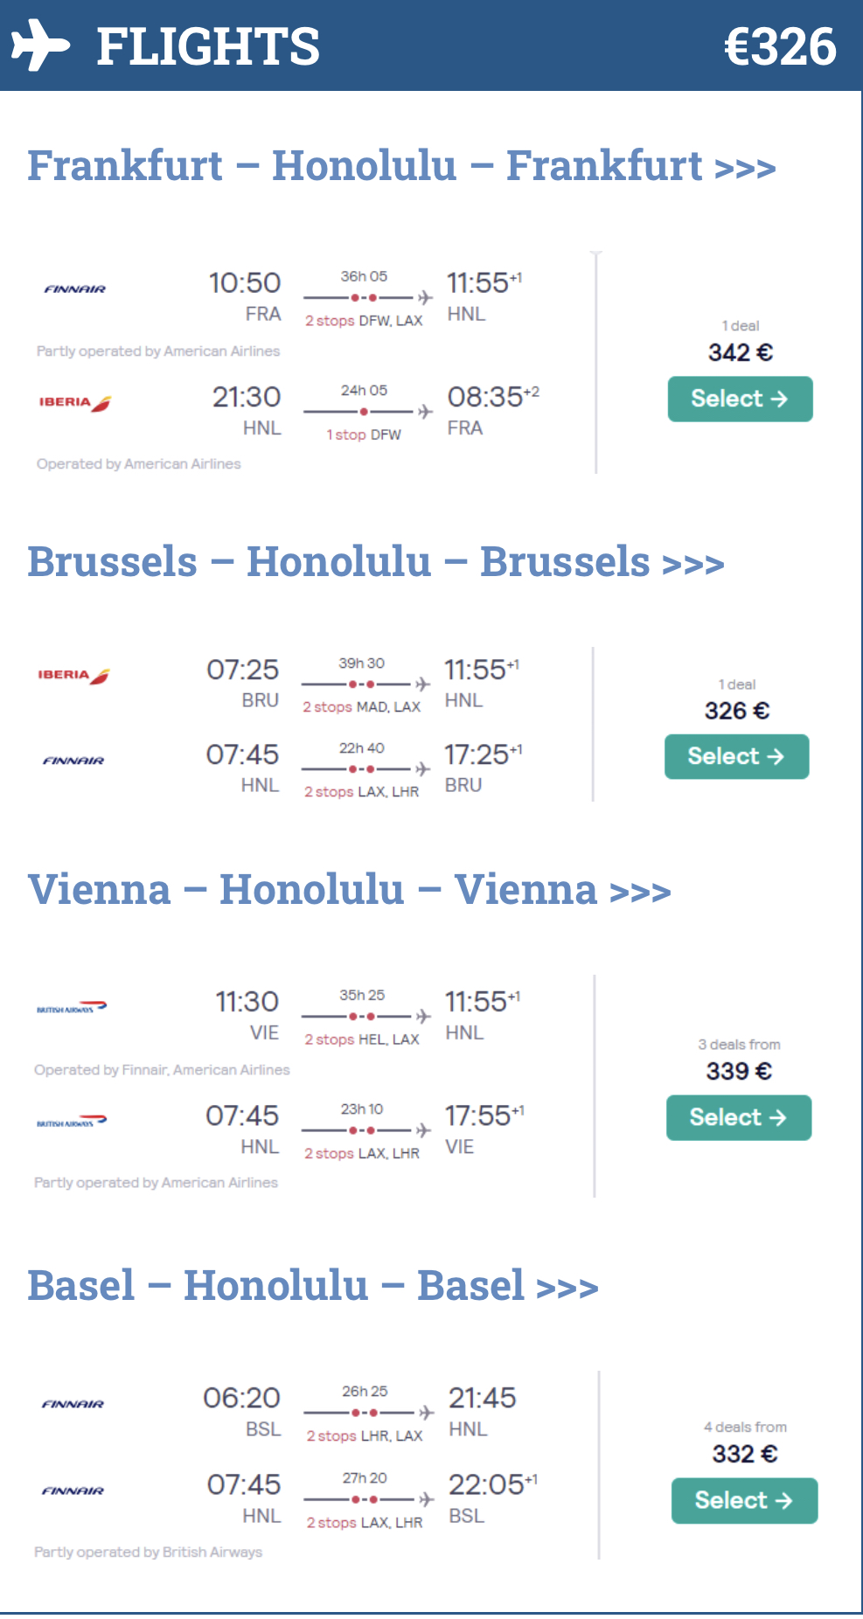The width and height of the screenshot is (863, 1619).
Task: Click the airplane icon in the Flights header
Action: (40, 45)
